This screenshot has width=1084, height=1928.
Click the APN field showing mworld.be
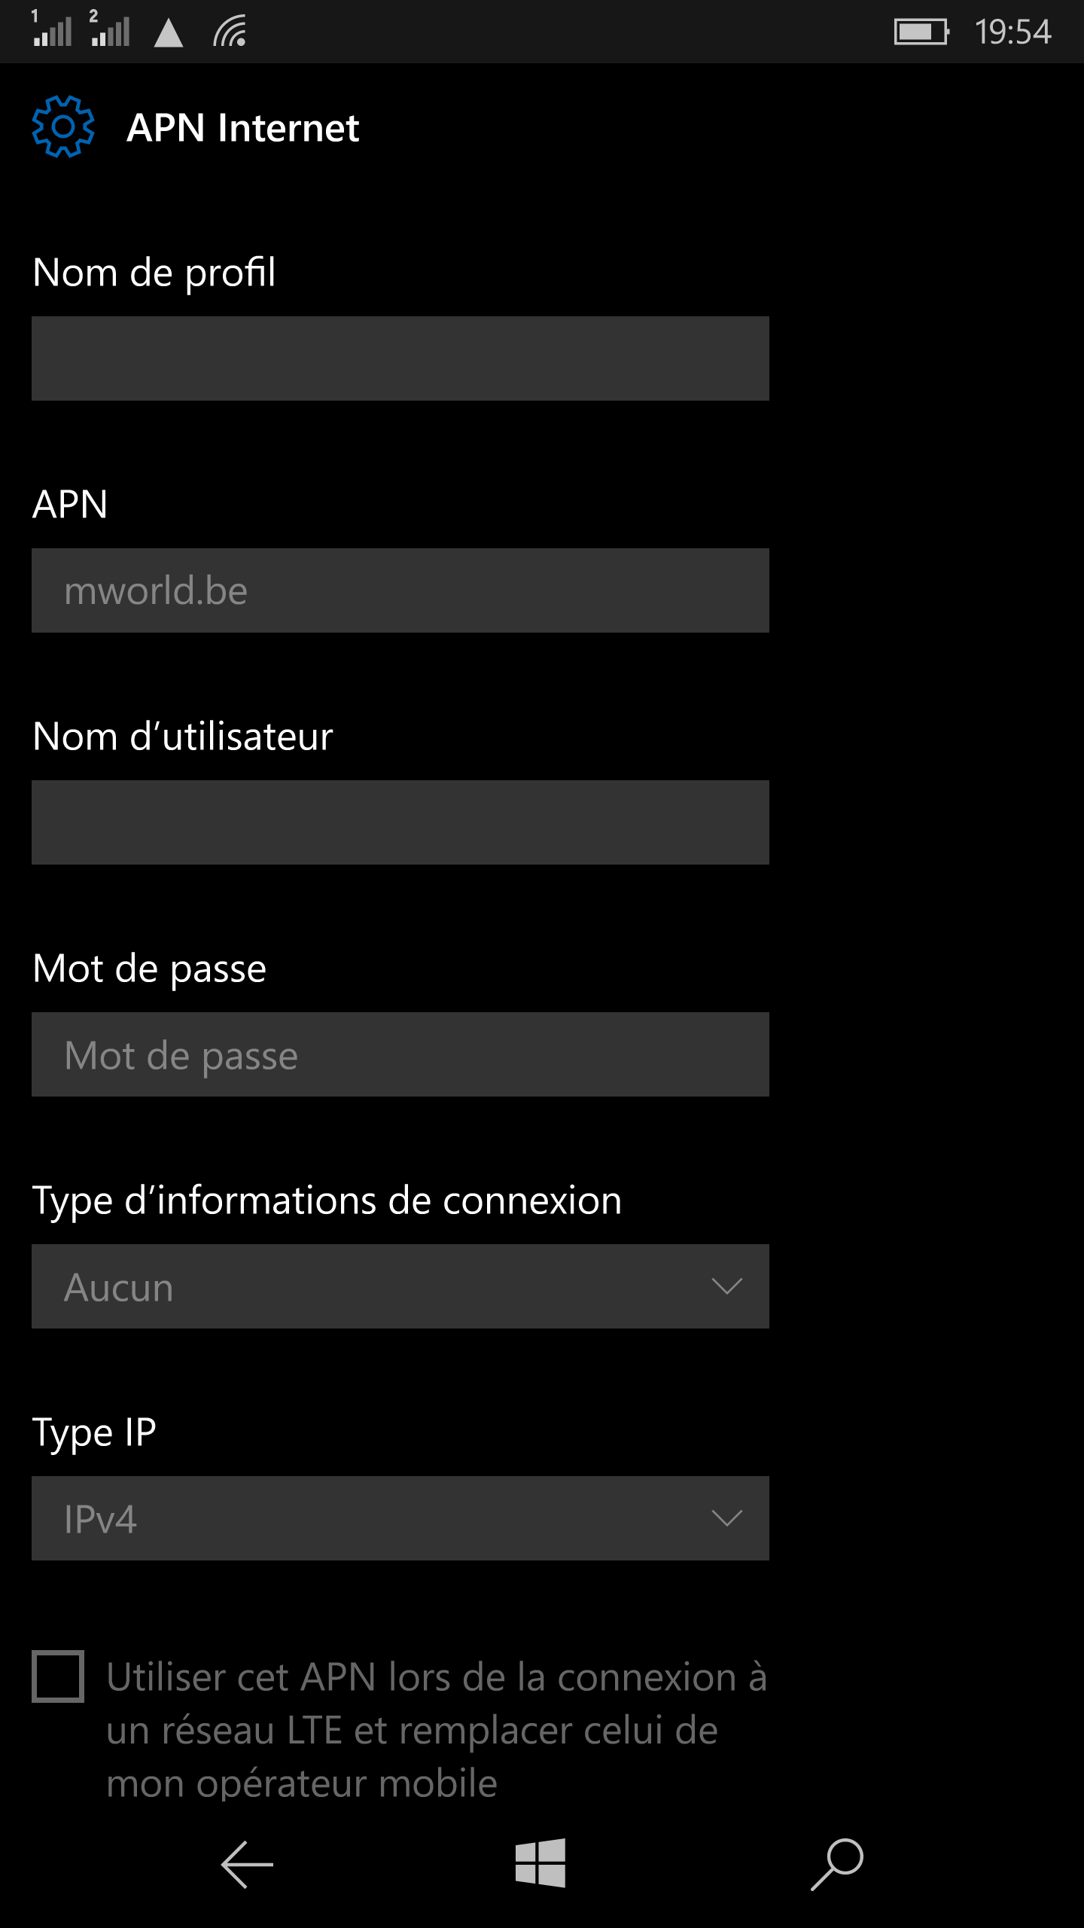coord(400,590)
